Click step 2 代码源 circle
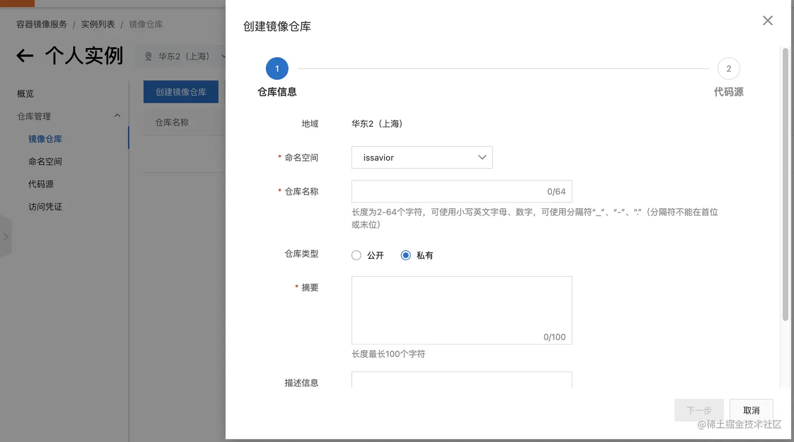 point(729,69)
